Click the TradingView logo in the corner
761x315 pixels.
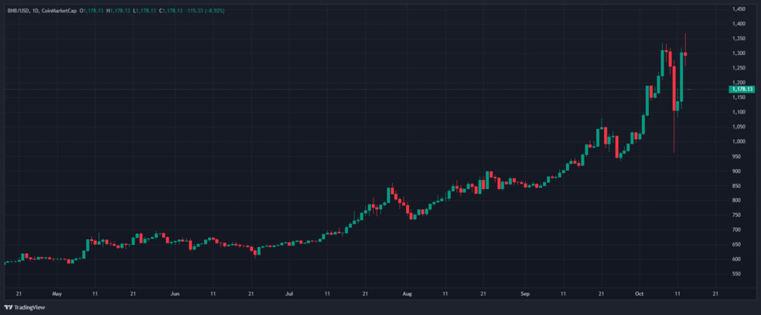coord(9,307)
